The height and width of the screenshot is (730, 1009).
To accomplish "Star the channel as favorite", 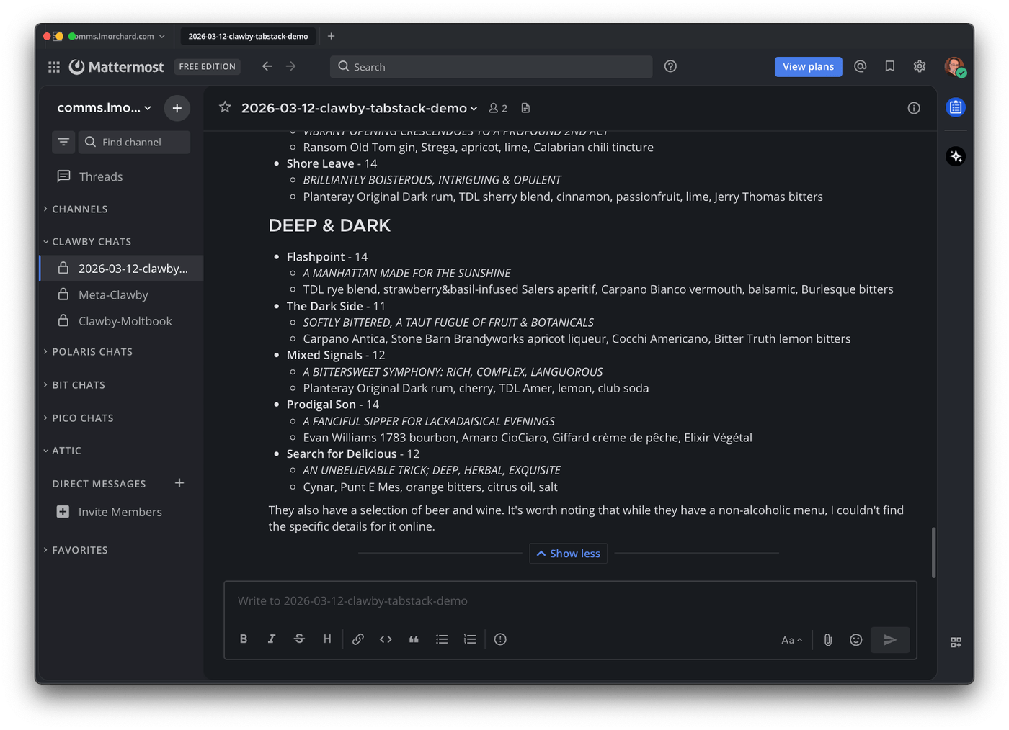I will tap(225, 108).
